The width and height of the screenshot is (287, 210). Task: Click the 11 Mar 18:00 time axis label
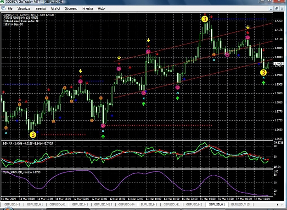coord(63,199)
